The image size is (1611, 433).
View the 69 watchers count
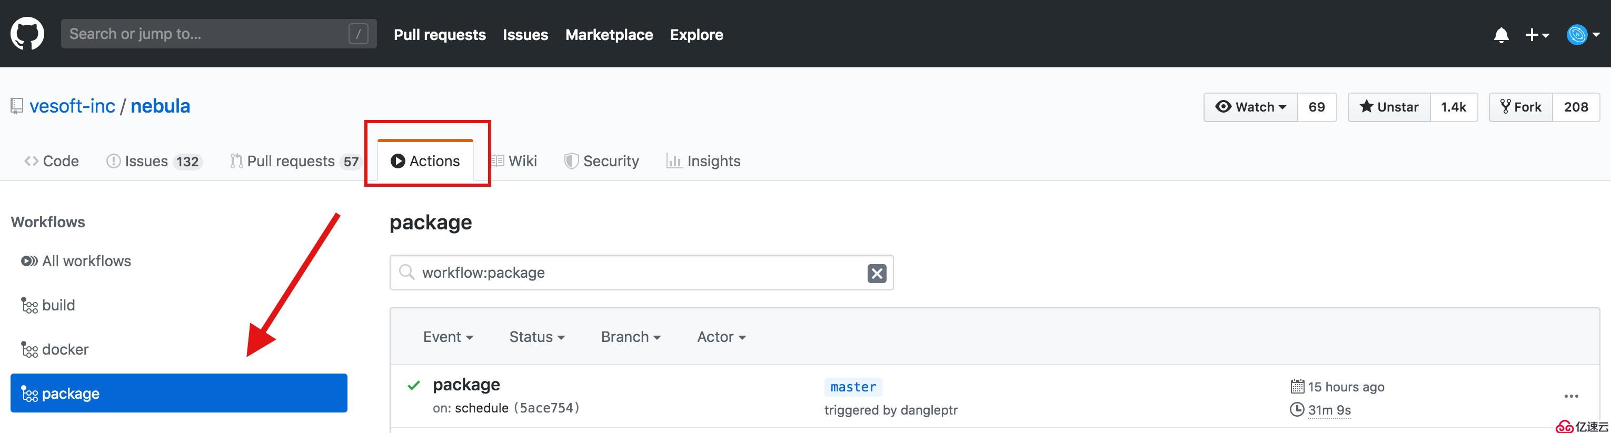[1317, 107]
